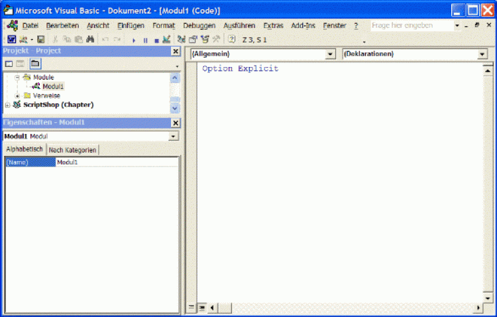Open the (Deklarationen) procedure dropdown

(482, 54)
